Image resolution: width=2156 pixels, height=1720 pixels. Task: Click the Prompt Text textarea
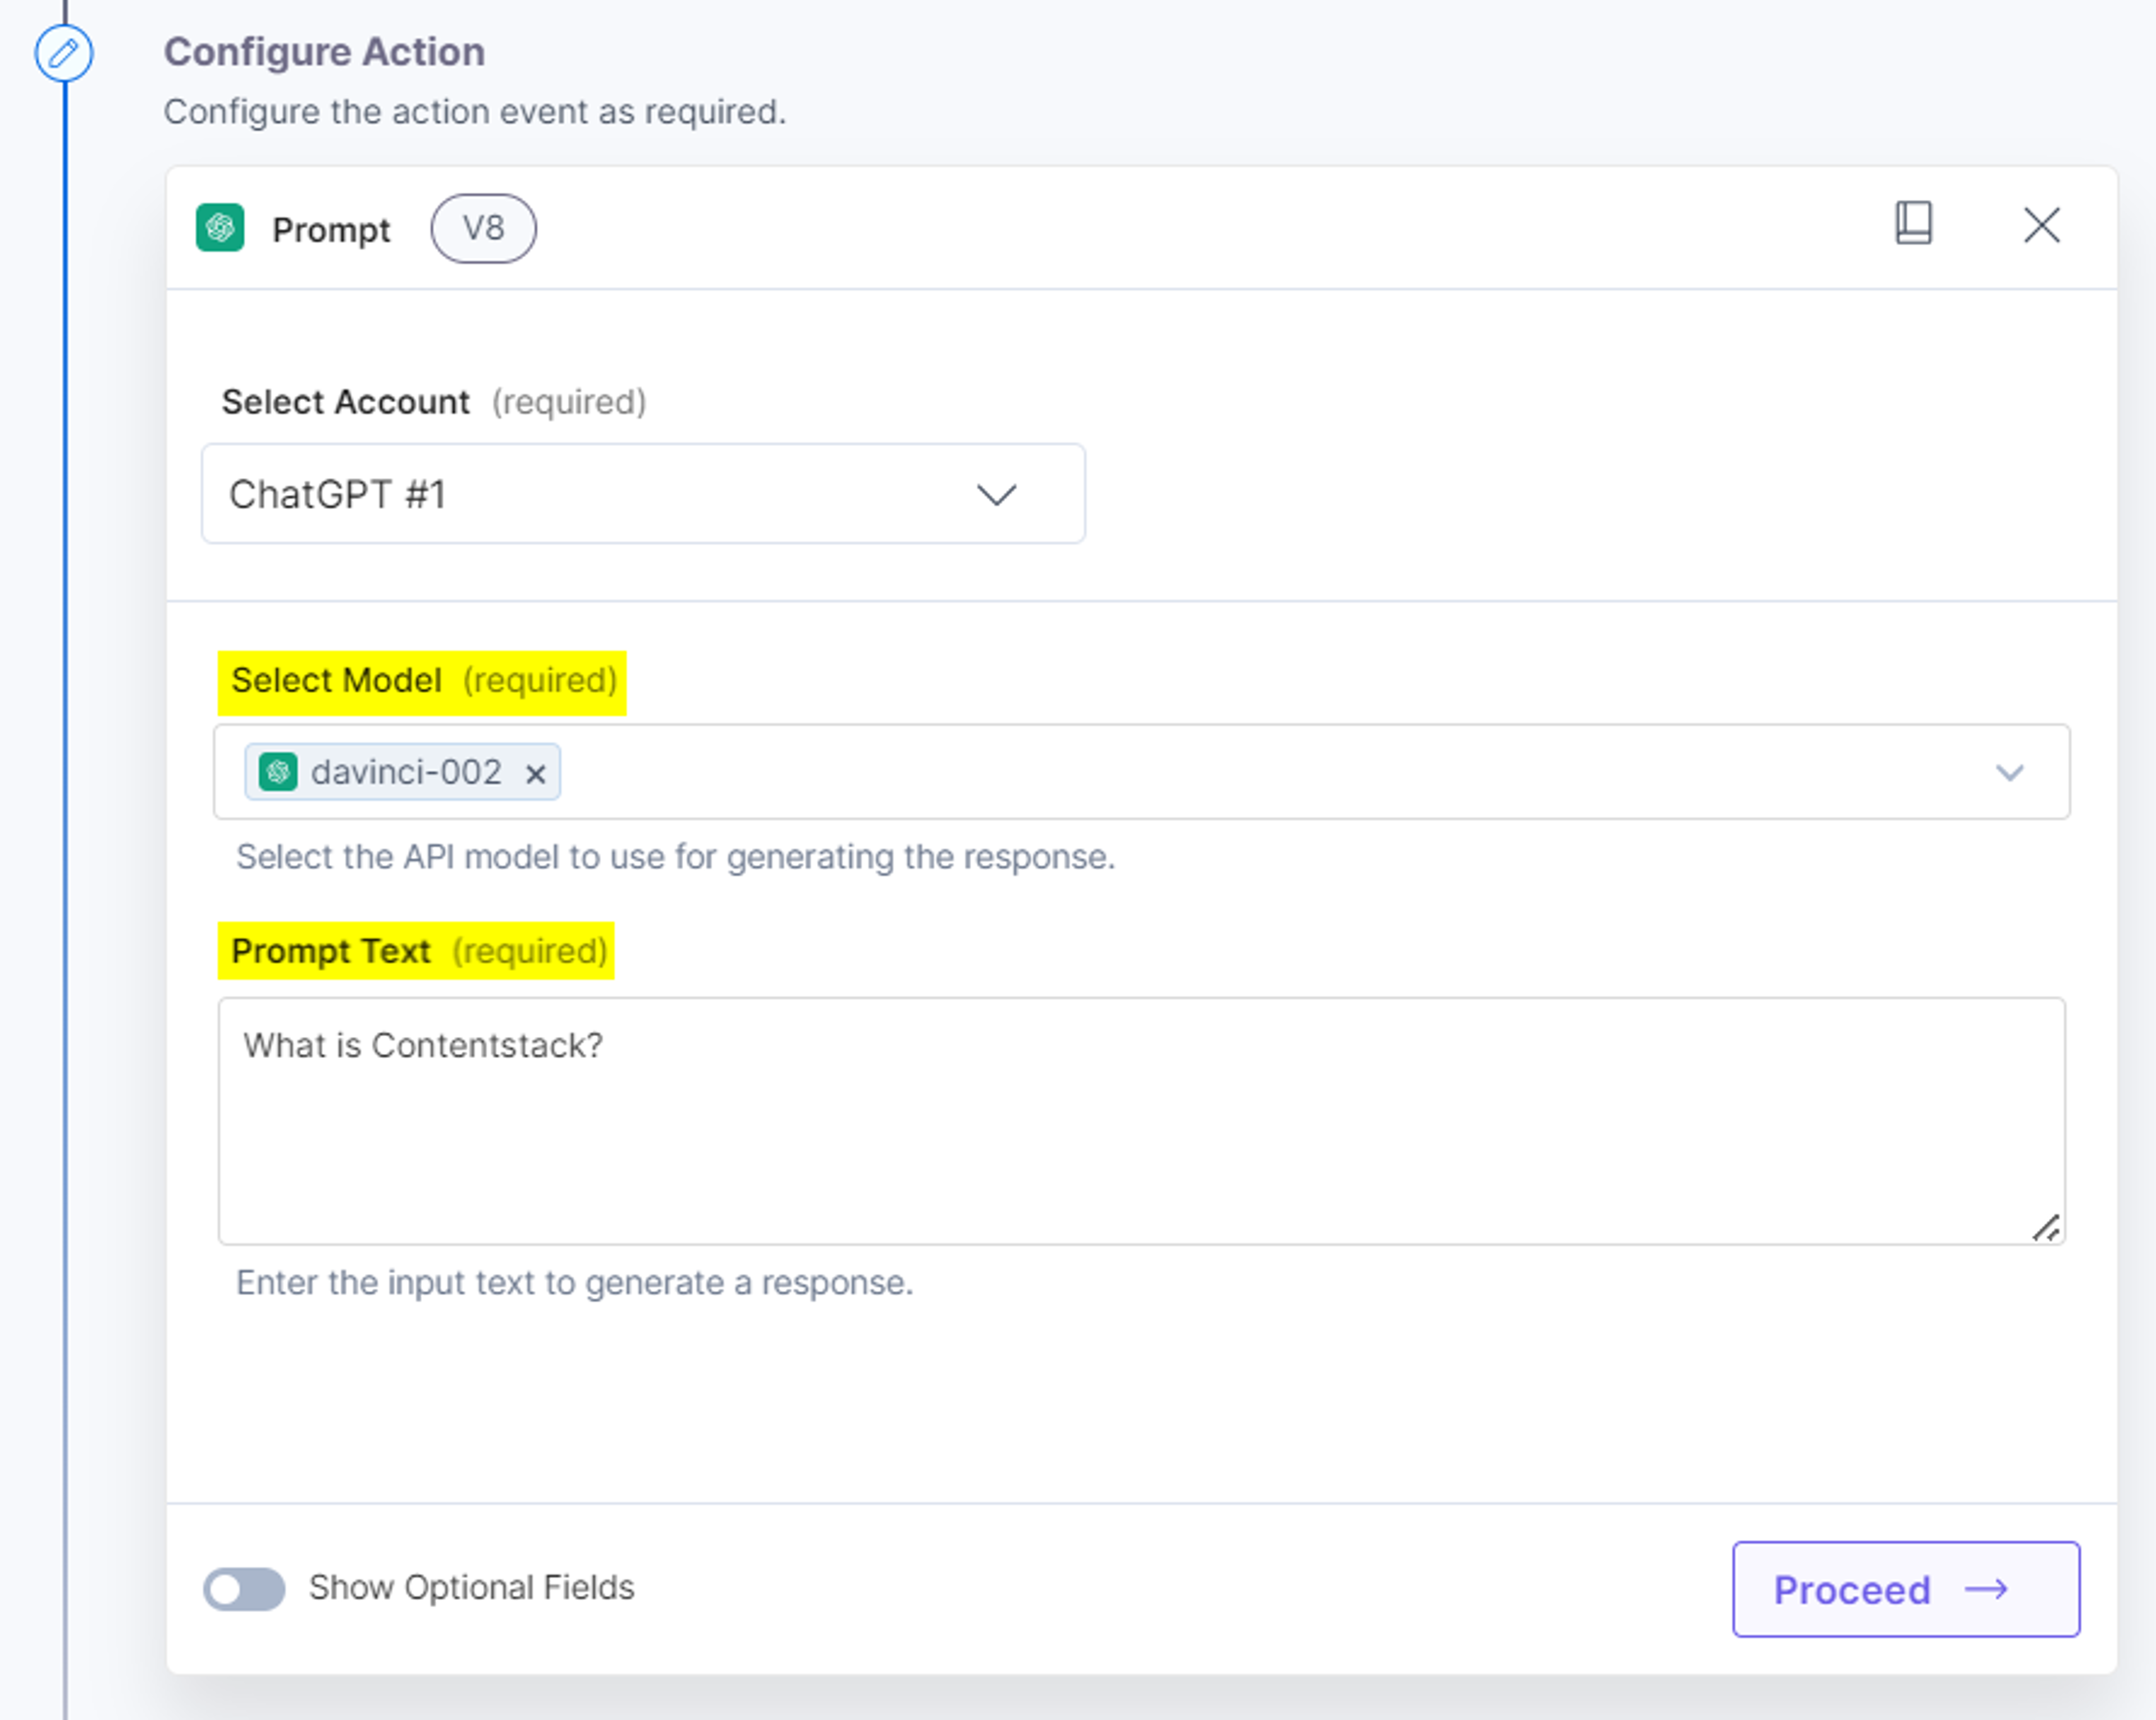(1141, 1121)
